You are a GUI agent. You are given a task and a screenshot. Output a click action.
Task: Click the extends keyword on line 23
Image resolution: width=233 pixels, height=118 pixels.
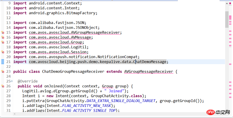point(114,72)
